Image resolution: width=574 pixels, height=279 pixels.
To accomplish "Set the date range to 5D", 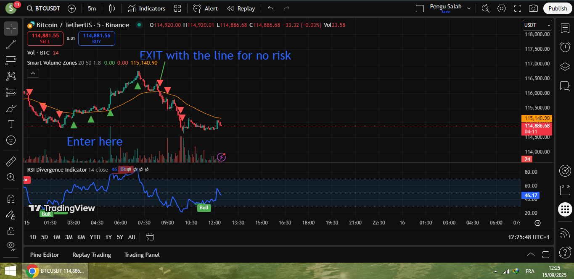I will (44, 237).
